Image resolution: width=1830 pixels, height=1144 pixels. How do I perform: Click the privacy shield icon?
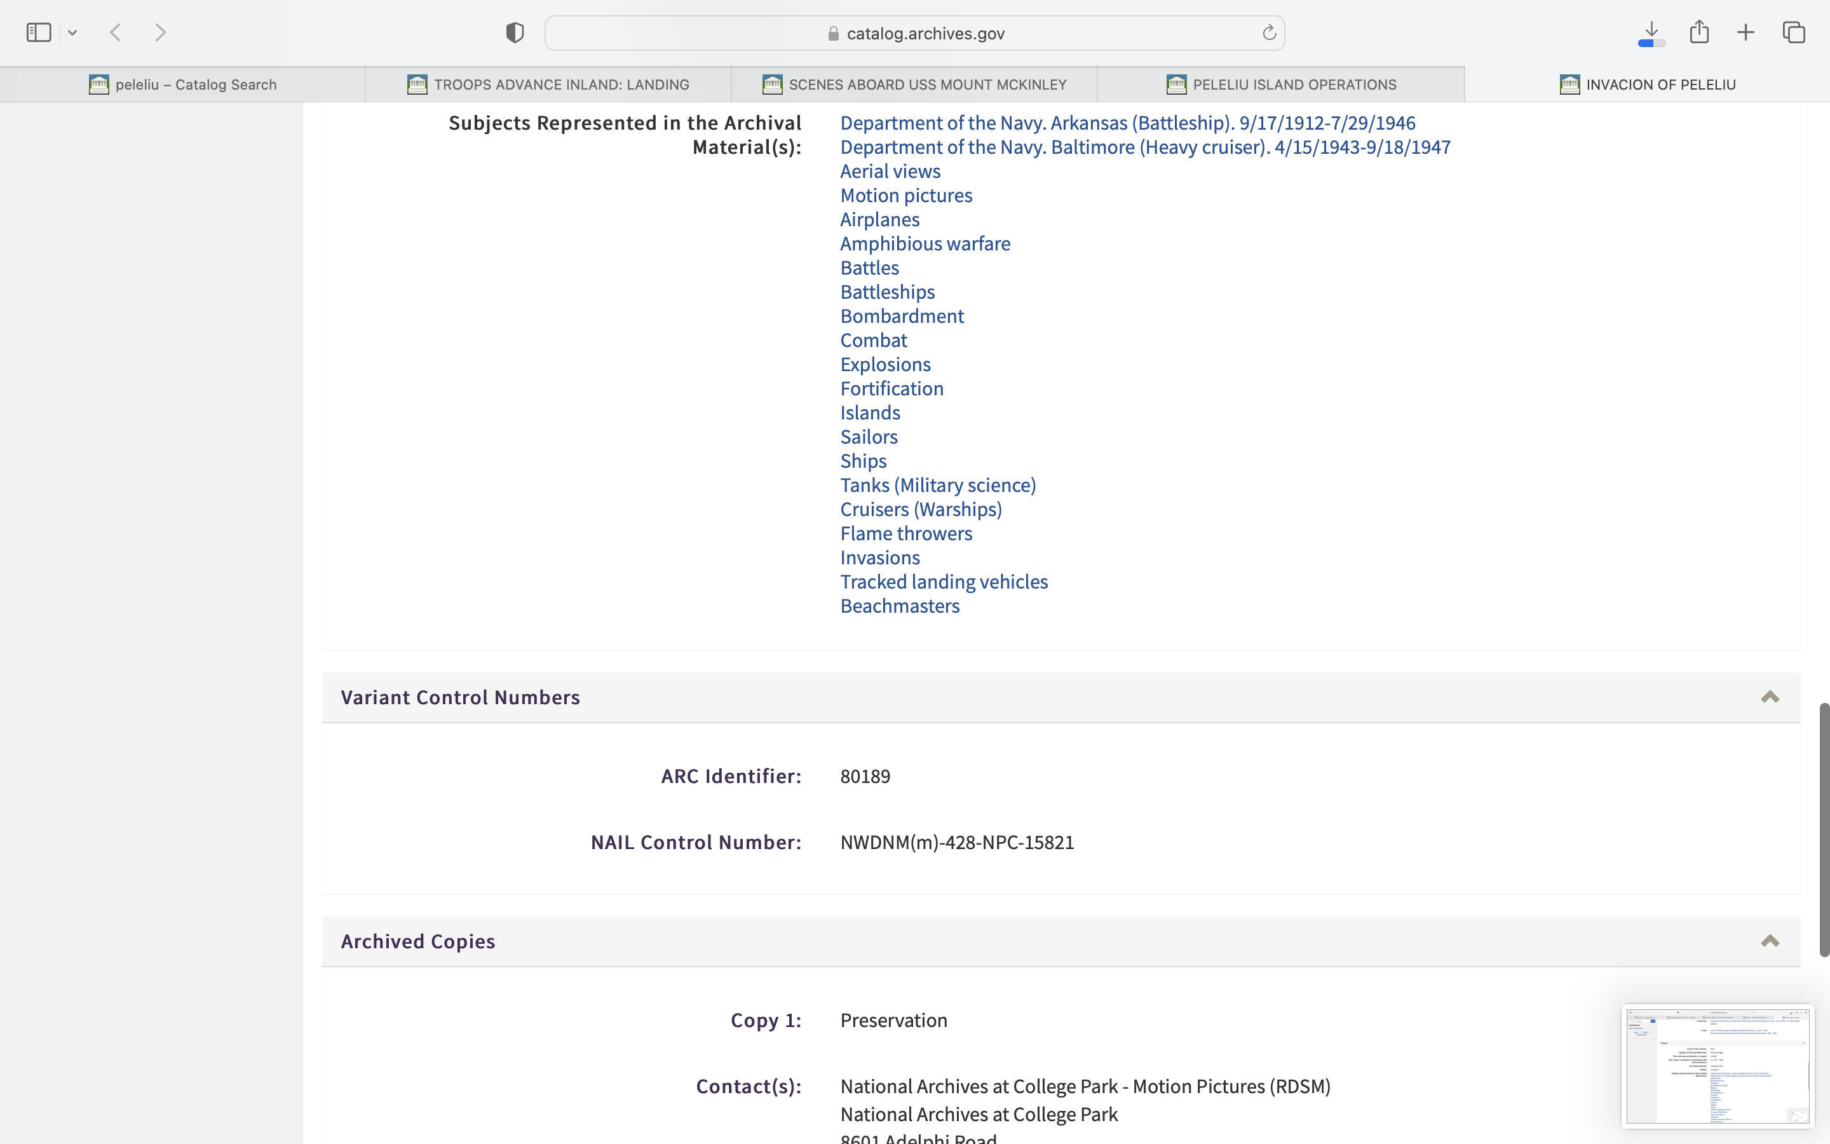(515, 32)
